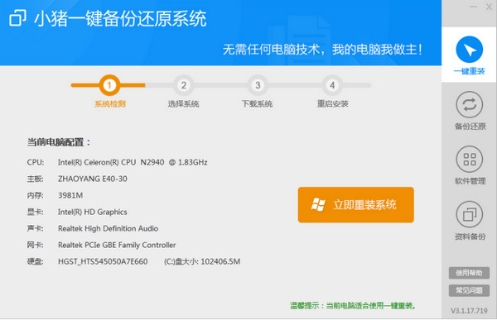Click the motherboard value ZHAOYANG E40-30
This screenshot has width=497, height=320.
click(x=92, y=179)
